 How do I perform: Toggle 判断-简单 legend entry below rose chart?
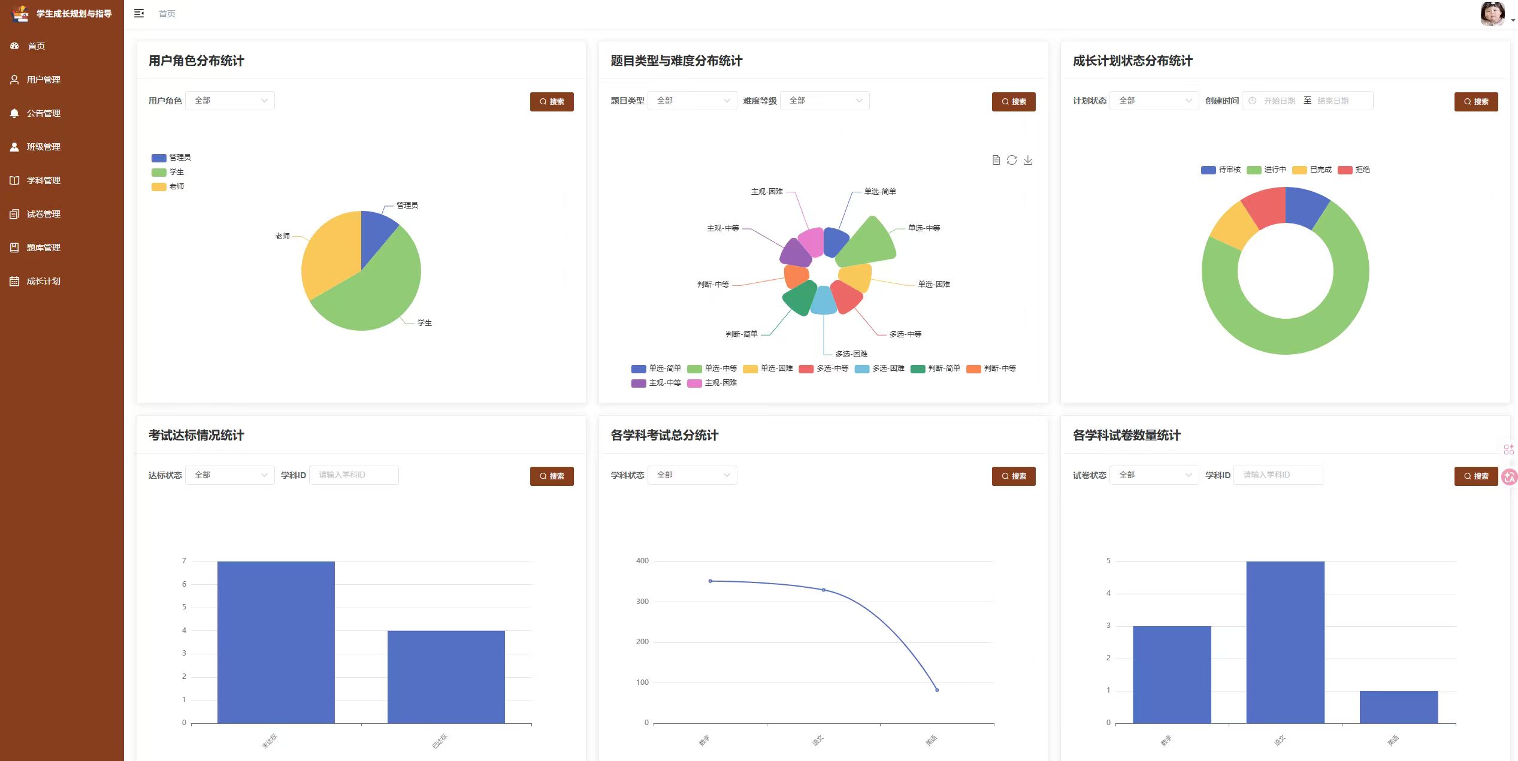pyautogui.click(x=935, y=369)
